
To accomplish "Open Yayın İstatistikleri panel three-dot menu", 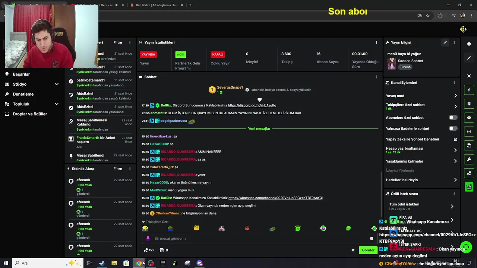I will pos(376,42).
